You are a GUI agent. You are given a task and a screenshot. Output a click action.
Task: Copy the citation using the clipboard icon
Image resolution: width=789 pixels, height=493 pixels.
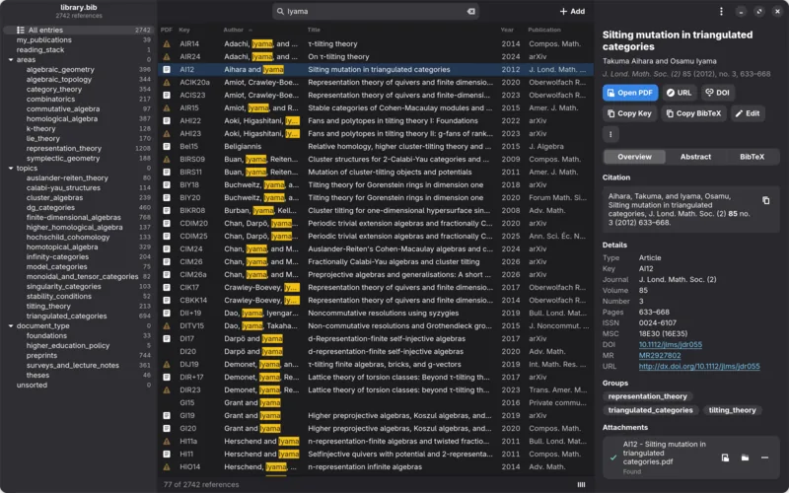click(x=765, y=200)
